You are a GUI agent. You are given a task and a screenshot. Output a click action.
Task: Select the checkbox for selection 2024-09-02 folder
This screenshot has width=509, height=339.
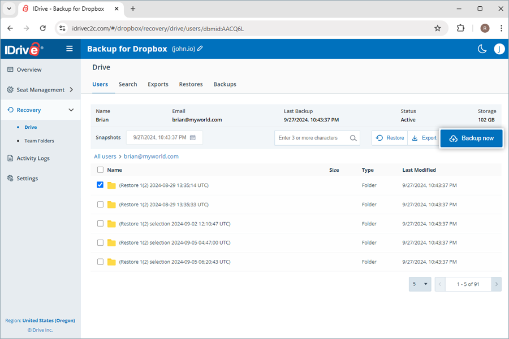click(x=100, y=223)
